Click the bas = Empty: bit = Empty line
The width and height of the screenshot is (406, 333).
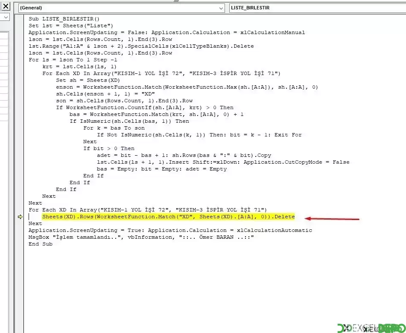coord(161,169)
